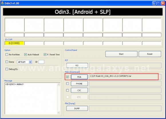The width and height of the screenshot is (166, 119).
Task: Click the ID input field
Action: (x=41, y=62)
